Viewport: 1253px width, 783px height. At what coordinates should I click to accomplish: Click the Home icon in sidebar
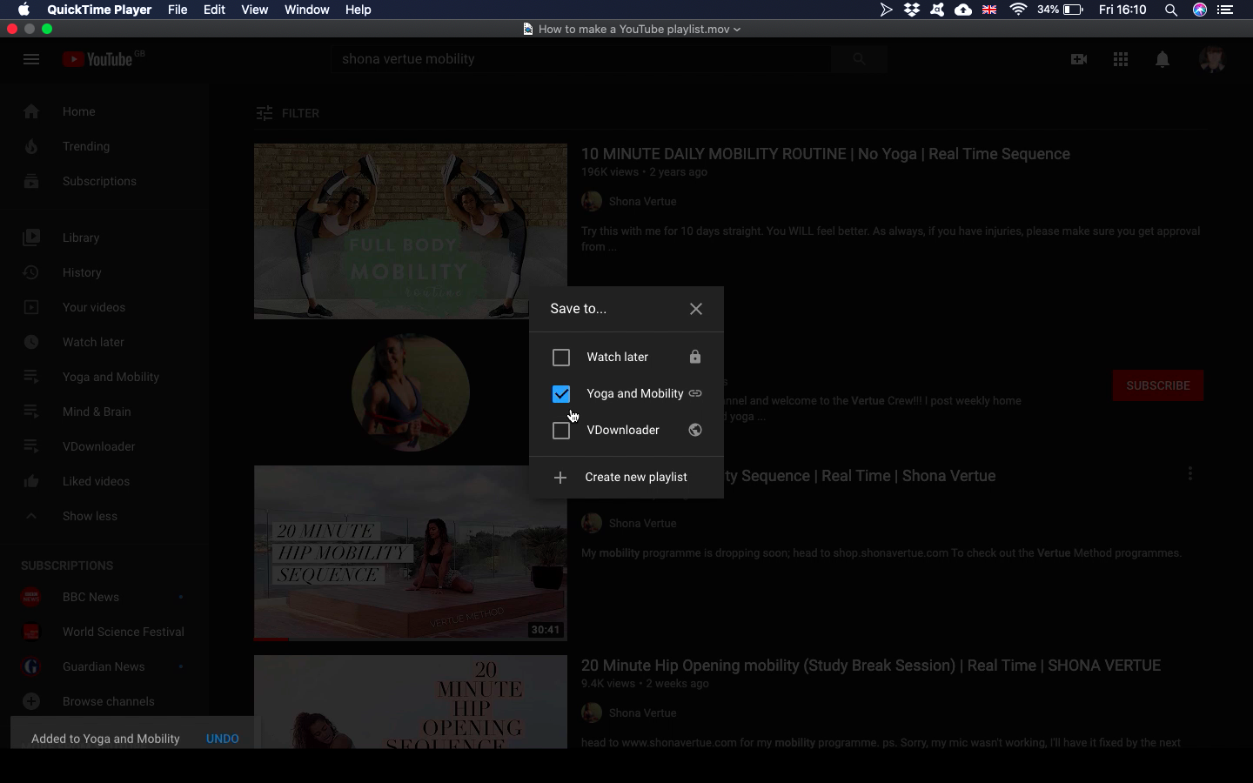[31, 111]
